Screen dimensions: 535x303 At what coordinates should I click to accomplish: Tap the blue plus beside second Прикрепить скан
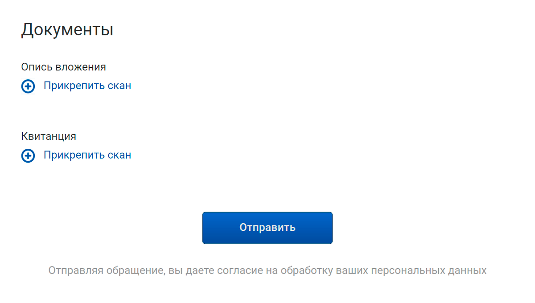(28, 156)
